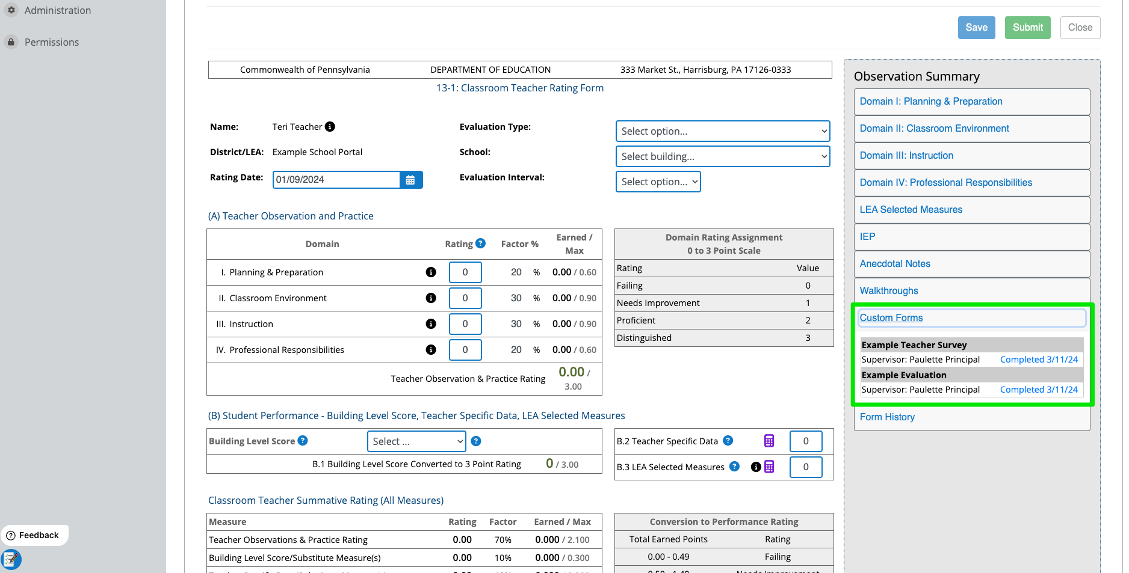Click the 'Distinguished' row in rating scale
1129x573 pixels.
[x=724, y=338]
